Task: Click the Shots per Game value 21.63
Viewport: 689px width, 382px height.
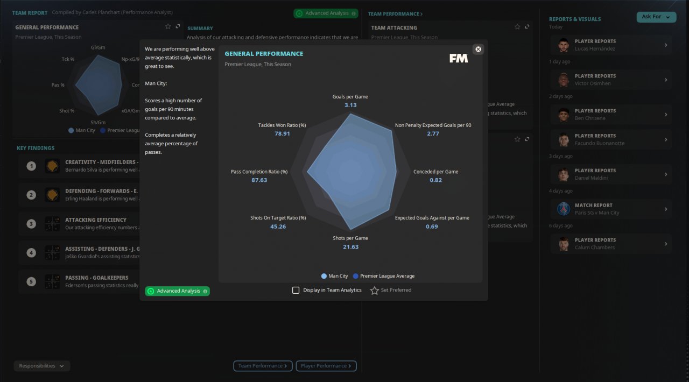Action: [350, 246]
